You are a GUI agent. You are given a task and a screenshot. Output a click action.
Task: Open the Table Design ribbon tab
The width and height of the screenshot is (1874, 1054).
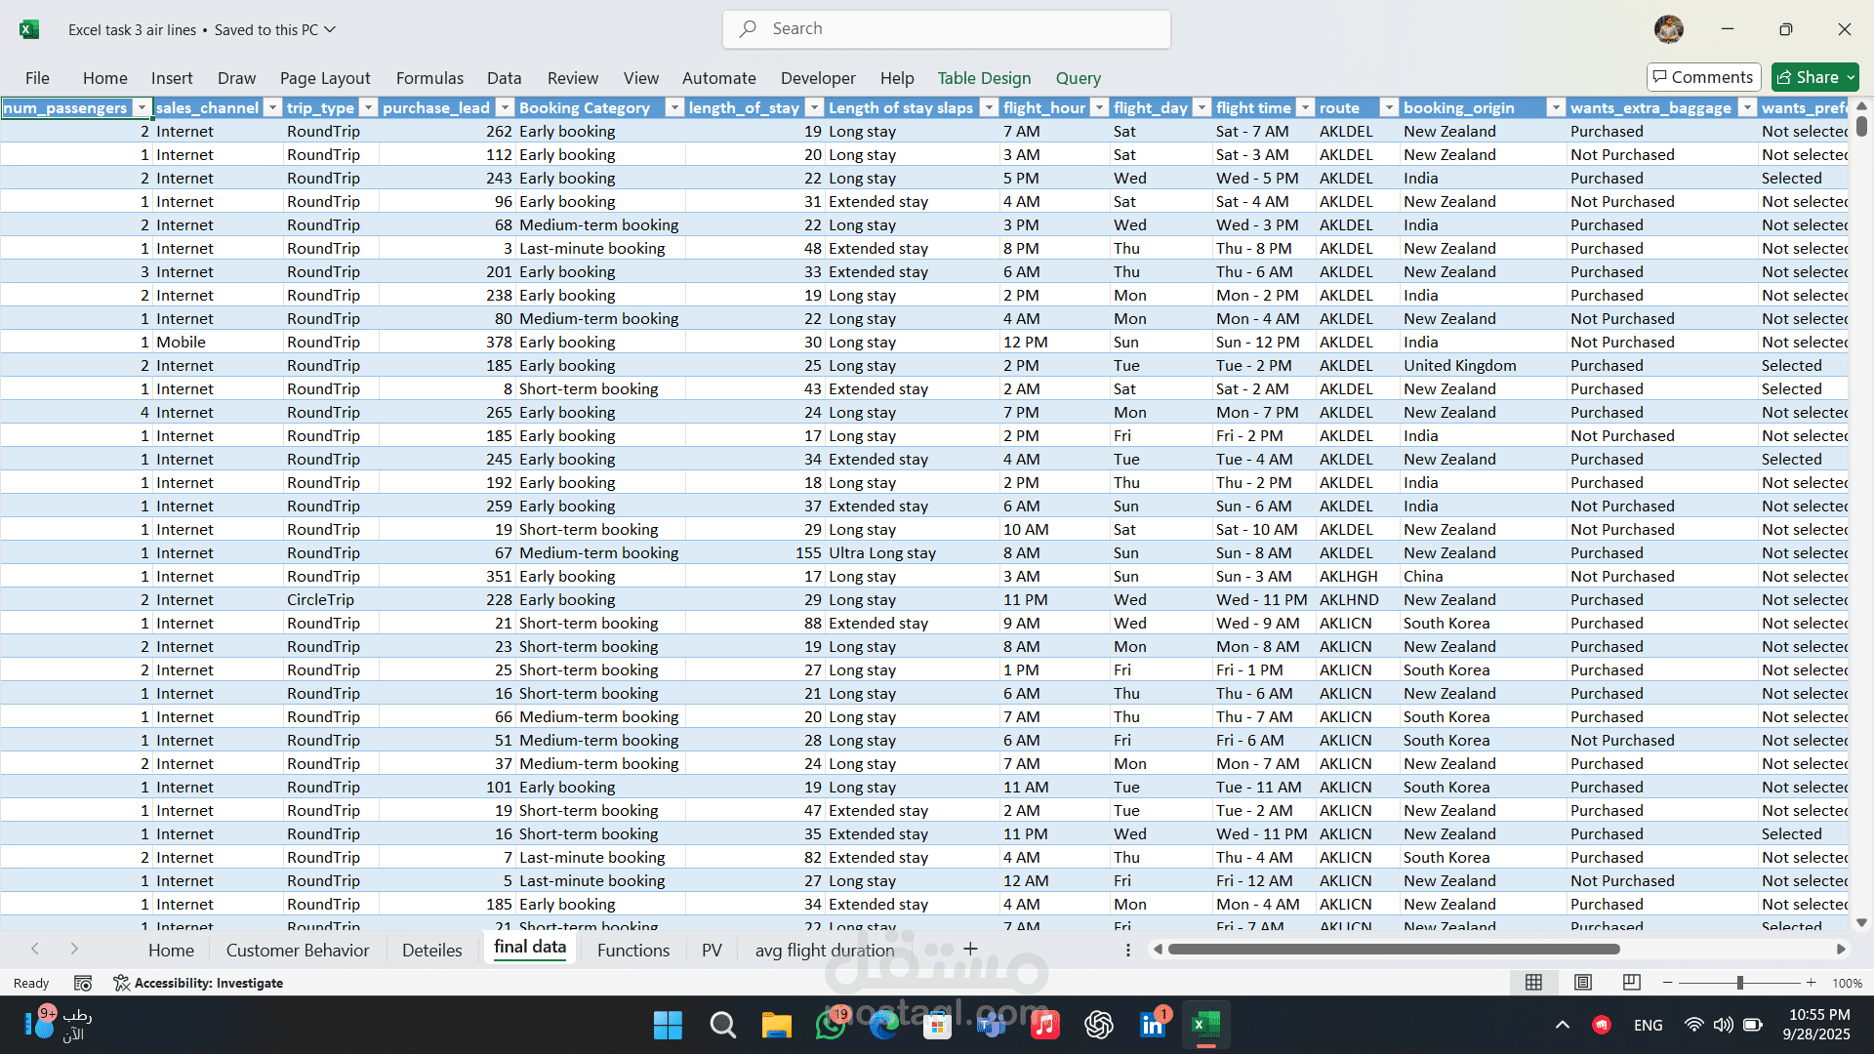click(x=984, y=78)
